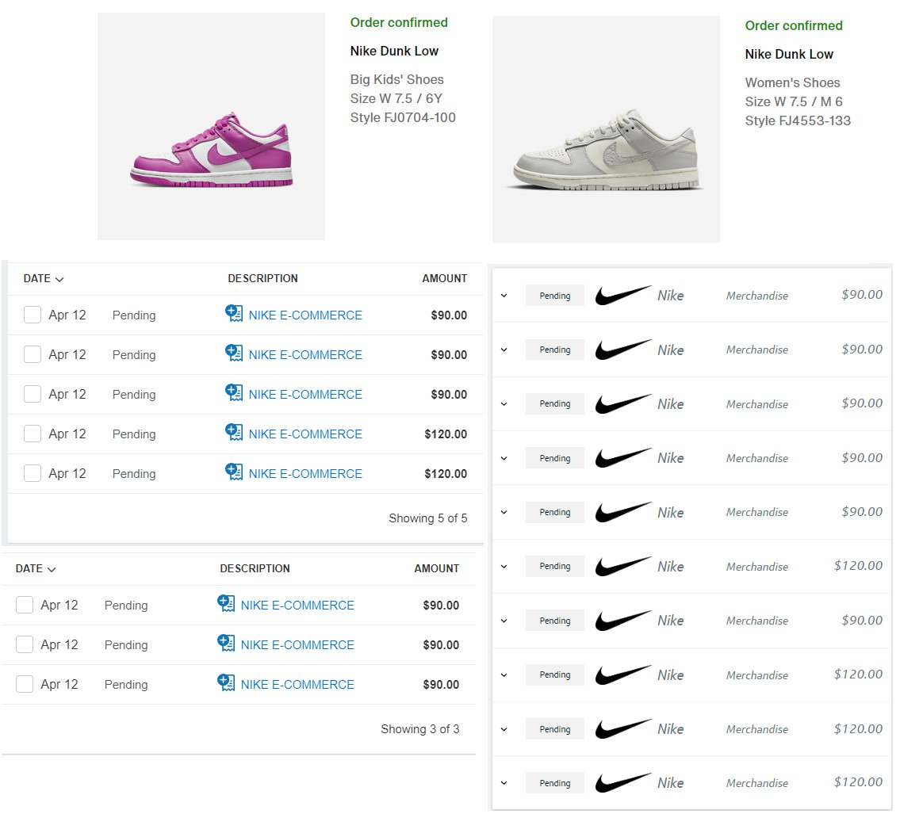Screen dimensions: 900x814
Task: Tick the second $90.00 row checkbox in the five-row table
Action: pos(33,354)
